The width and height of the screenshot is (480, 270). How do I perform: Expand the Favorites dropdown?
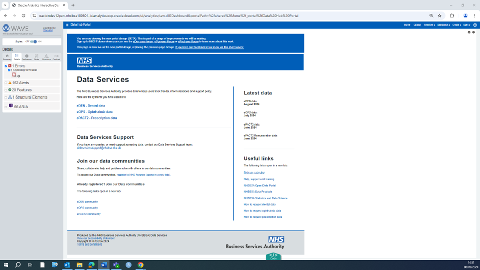(429, 25)
